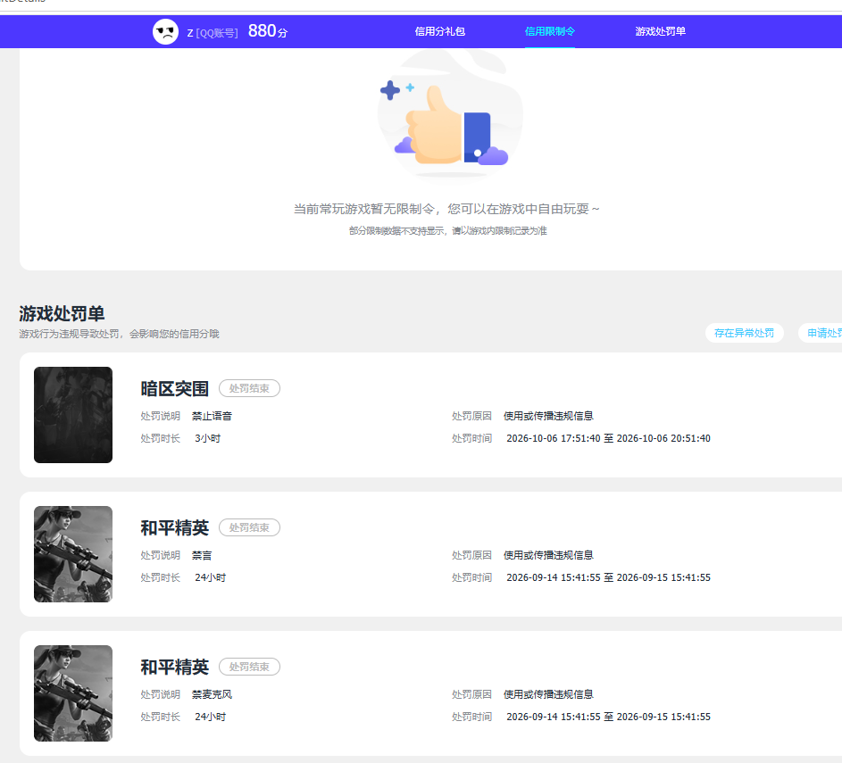Click the 2026-10-06 17:51:40 penalty time range
The width and height of the screenshot is (842, 763).
click(x=608, y=438)
